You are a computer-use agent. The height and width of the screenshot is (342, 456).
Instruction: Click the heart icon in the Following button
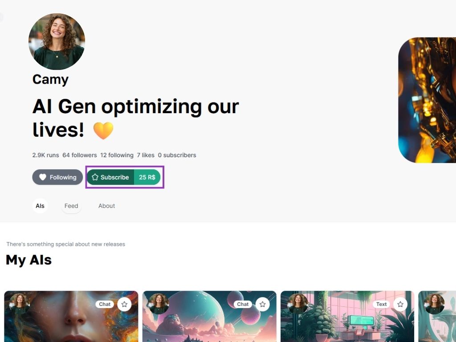click(x=43, y=177)
